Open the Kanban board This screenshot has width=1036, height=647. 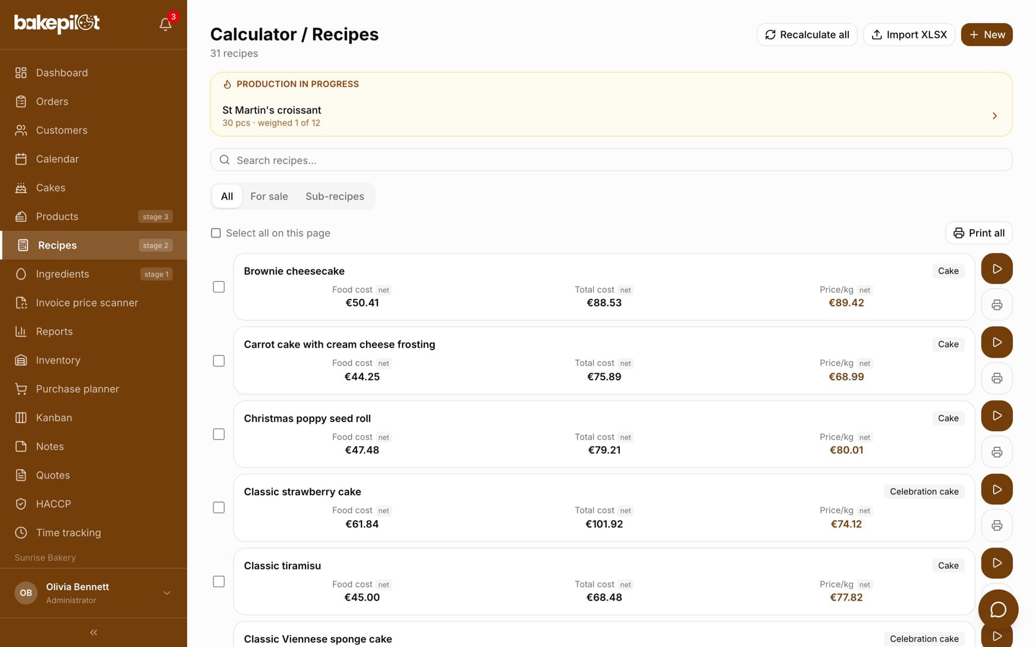[93, 418]
